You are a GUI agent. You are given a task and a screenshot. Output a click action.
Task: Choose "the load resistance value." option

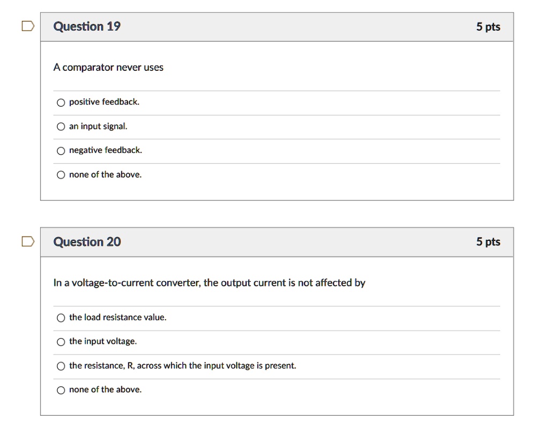coord(61,318)
